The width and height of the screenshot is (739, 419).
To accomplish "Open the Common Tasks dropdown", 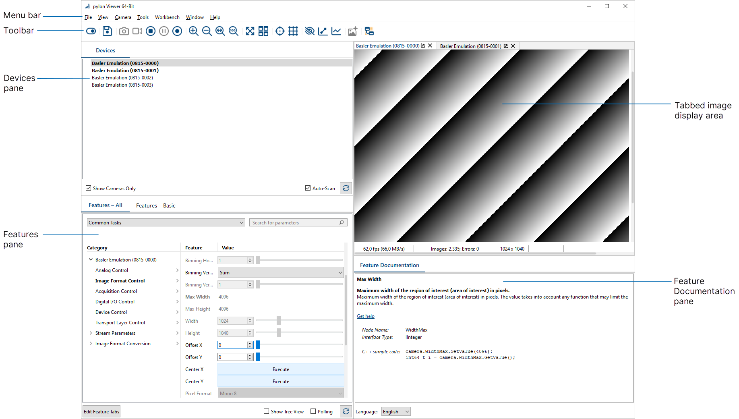I will (x=166, y=222).
